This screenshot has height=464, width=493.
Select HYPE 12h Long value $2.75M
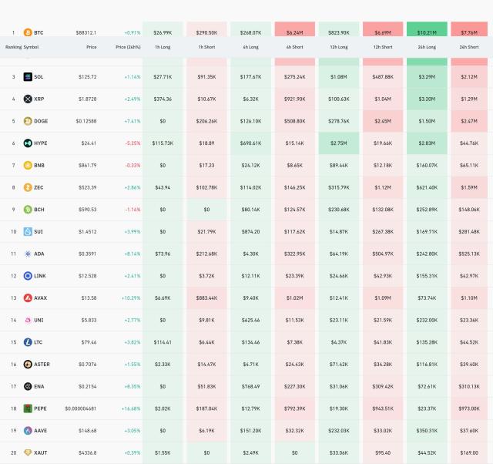click(x=339, y=143)
